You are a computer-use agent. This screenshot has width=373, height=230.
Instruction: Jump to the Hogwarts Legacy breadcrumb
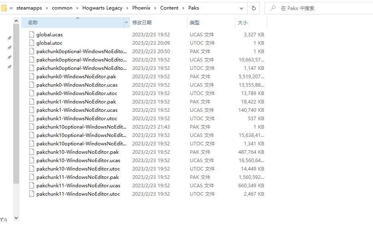(102, 8)
